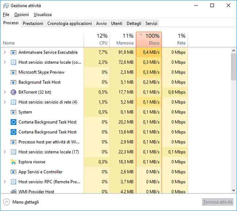Expand Host servizio: servizio di rete (4)
The width and height of the screenshot is (237, 211).
(x=5, y=102)
